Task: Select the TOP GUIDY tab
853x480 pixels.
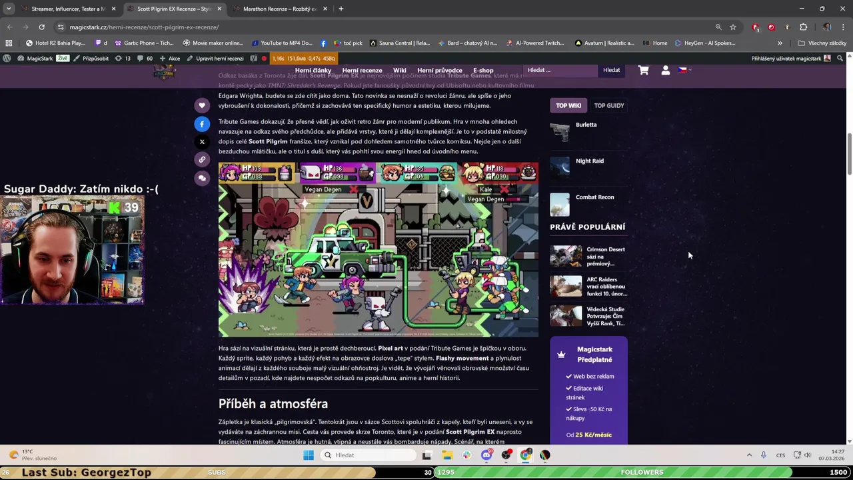Action: pyautogui.click(x=609, y=105)
